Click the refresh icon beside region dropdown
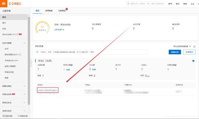 pyautogui.click(x=194, y=47)
